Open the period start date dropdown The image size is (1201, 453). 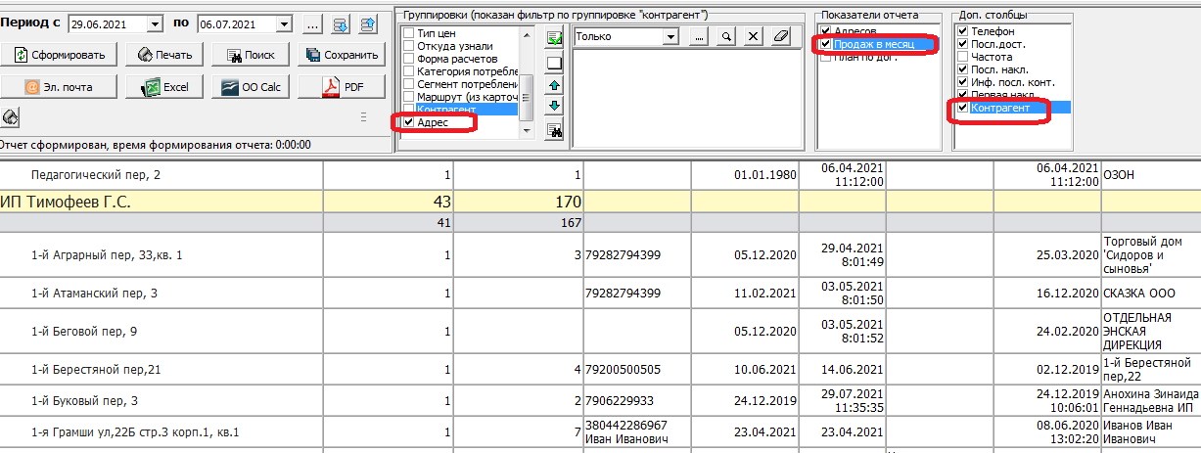(156, 23)
